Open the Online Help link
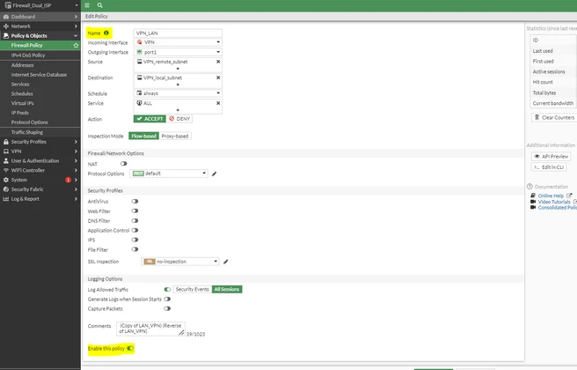The width and height of the screenshot is (577, 370). coord(551,196)
